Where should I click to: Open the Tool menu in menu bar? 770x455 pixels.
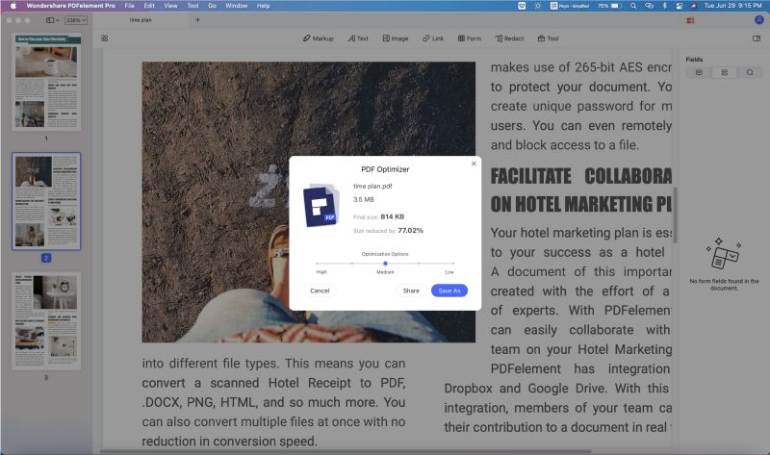pyautogui.click(x=192, y=6)
